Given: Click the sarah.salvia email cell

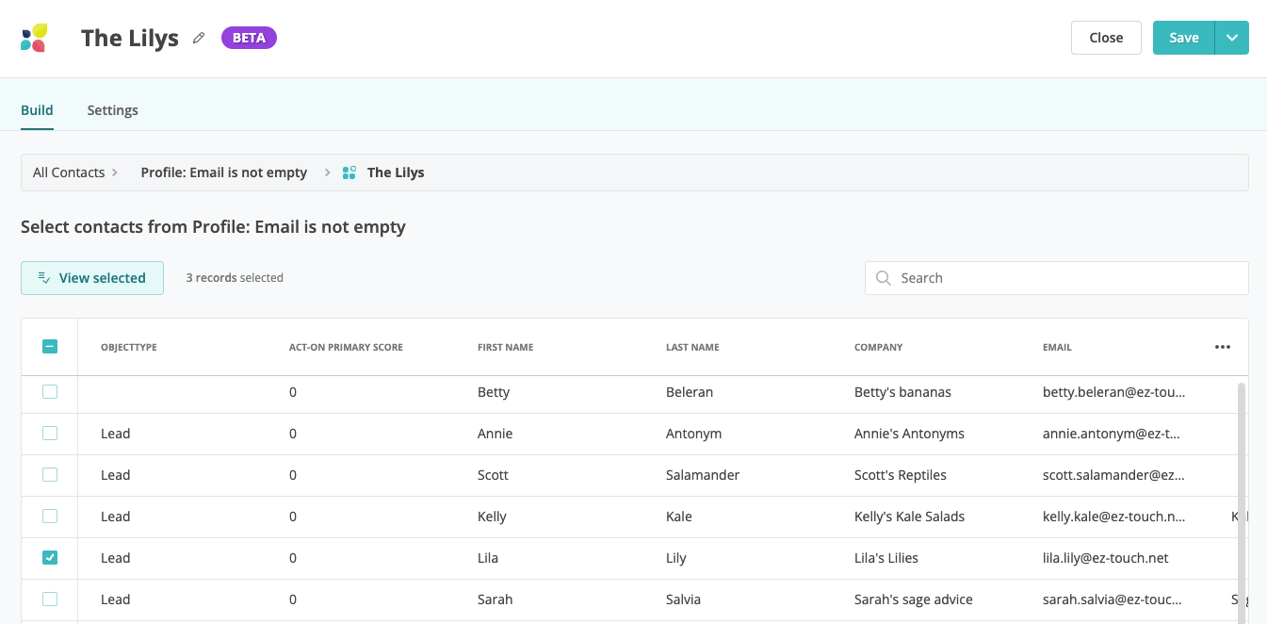Looking at the screenshot, I should tap(1114, 599).
